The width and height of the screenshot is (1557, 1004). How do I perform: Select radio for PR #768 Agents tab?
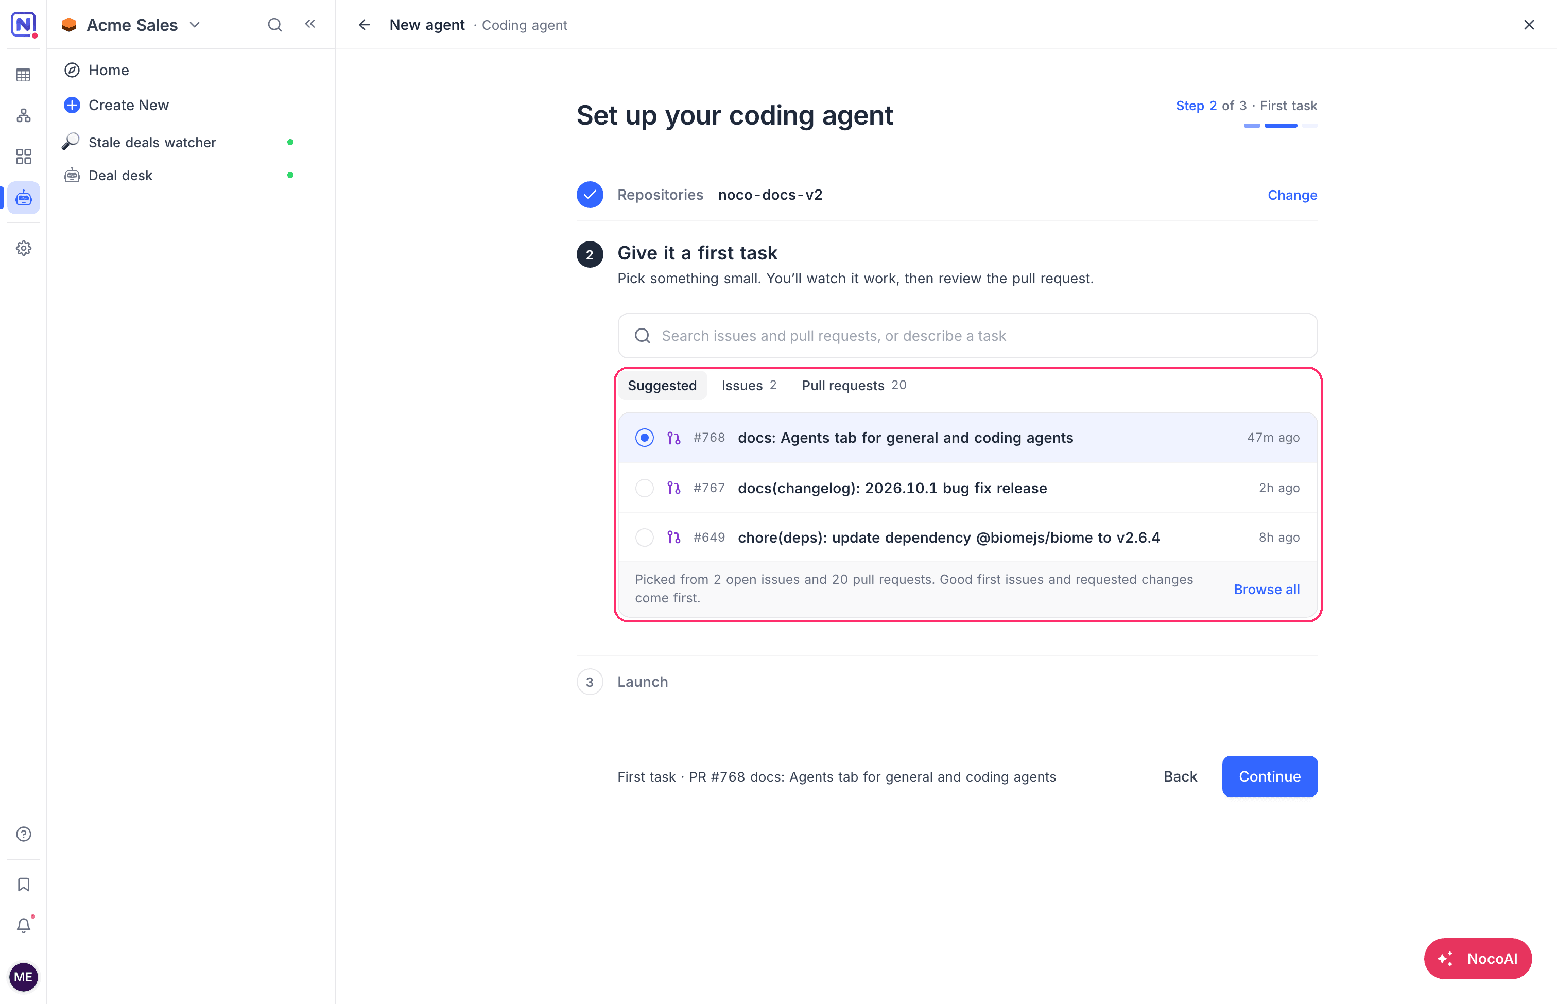(x=644, y=438)
